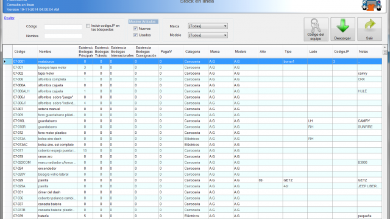Screen dimensions: 390x219
Task: Click the row selector arrow of row 07-0001
Action: point(7,61)
